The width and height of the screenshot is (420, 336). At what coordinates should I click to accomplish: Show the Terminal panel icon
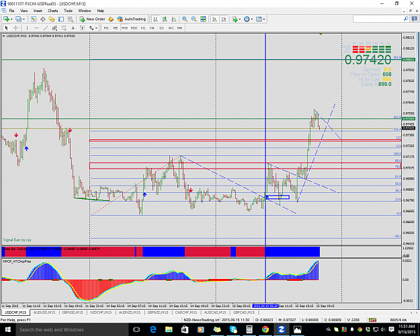click(61, 19)
